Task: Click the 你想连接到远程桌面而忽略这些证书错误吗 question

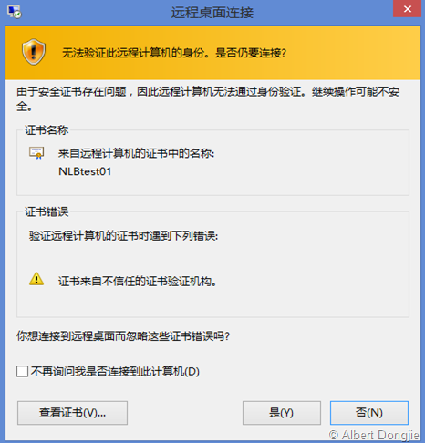Action: 123,336
